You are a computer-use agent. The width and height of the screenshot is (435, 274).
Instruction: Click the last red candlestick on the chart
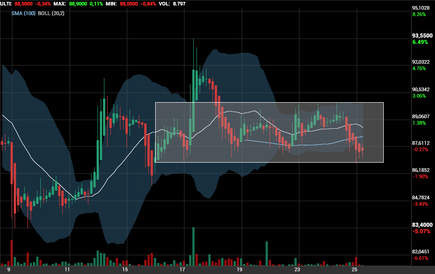362,149
